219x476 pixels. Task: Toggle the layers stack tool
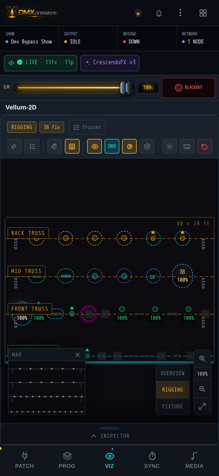click(x=147, y=146)
